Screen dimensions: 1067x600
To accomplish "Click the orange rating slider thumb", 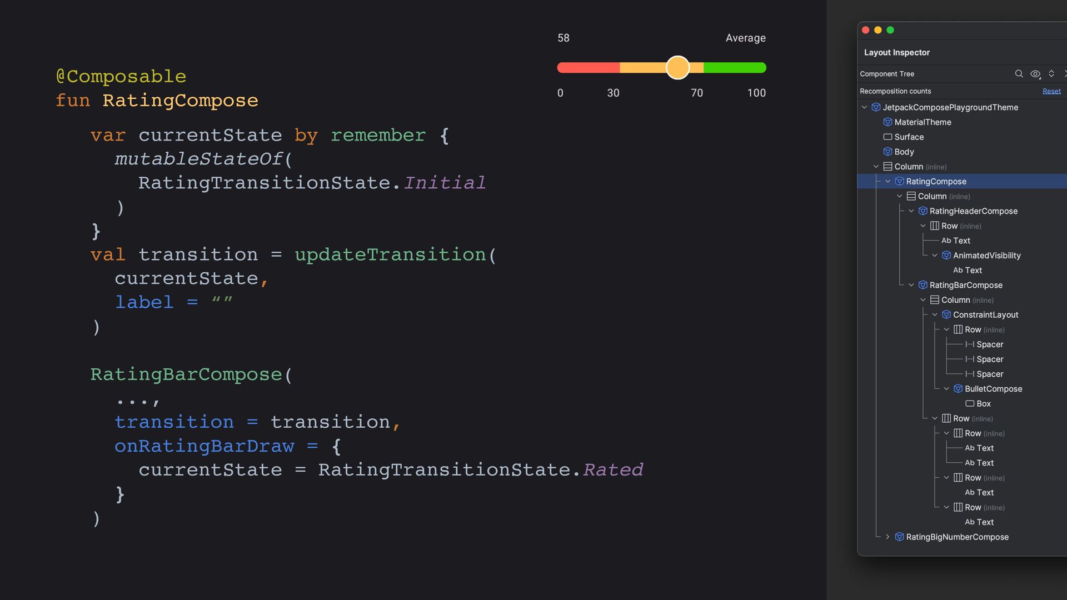I will [677, 68].
